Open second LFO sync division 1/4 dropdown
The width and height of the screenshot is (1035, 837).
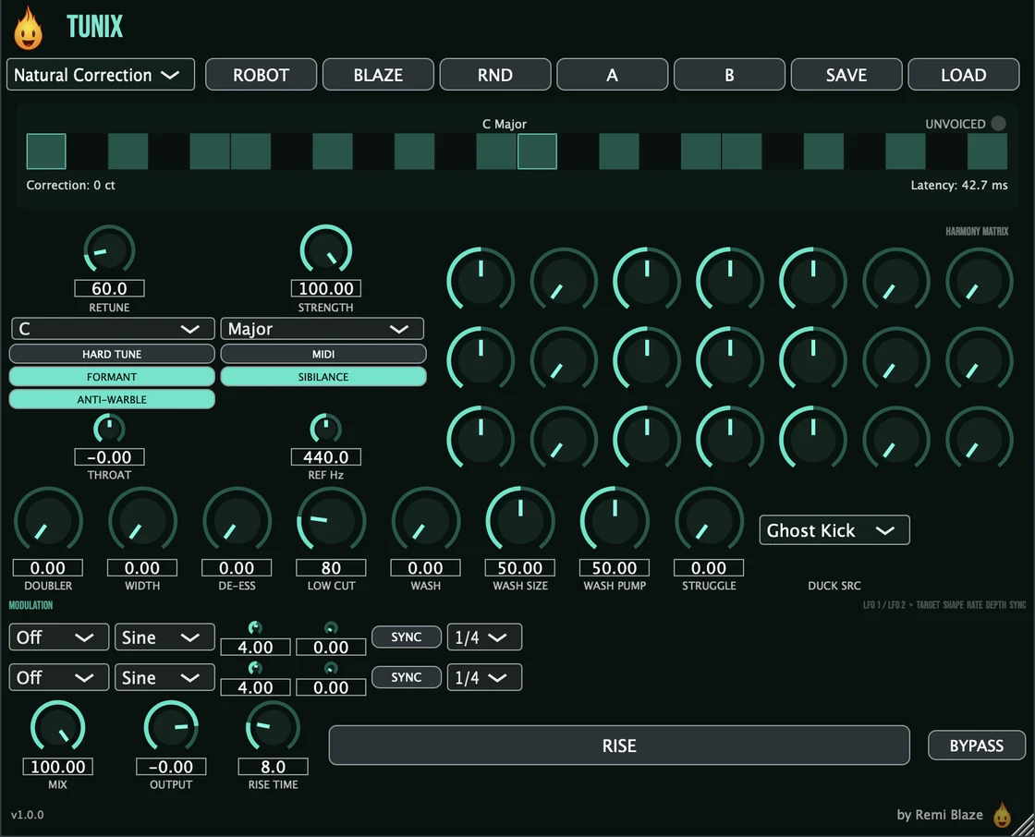(x=484, y=677)
